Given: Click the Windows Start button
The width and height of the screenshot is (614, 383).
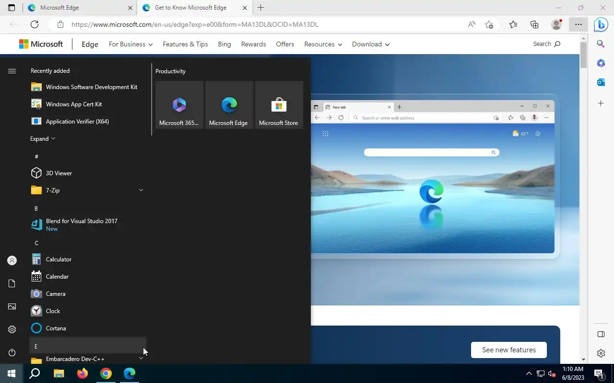Looking at the screenshot, I should point(12,373).
